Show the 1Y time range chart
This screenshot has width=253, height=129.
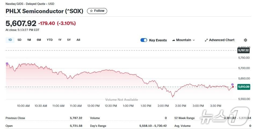(60, 40)
